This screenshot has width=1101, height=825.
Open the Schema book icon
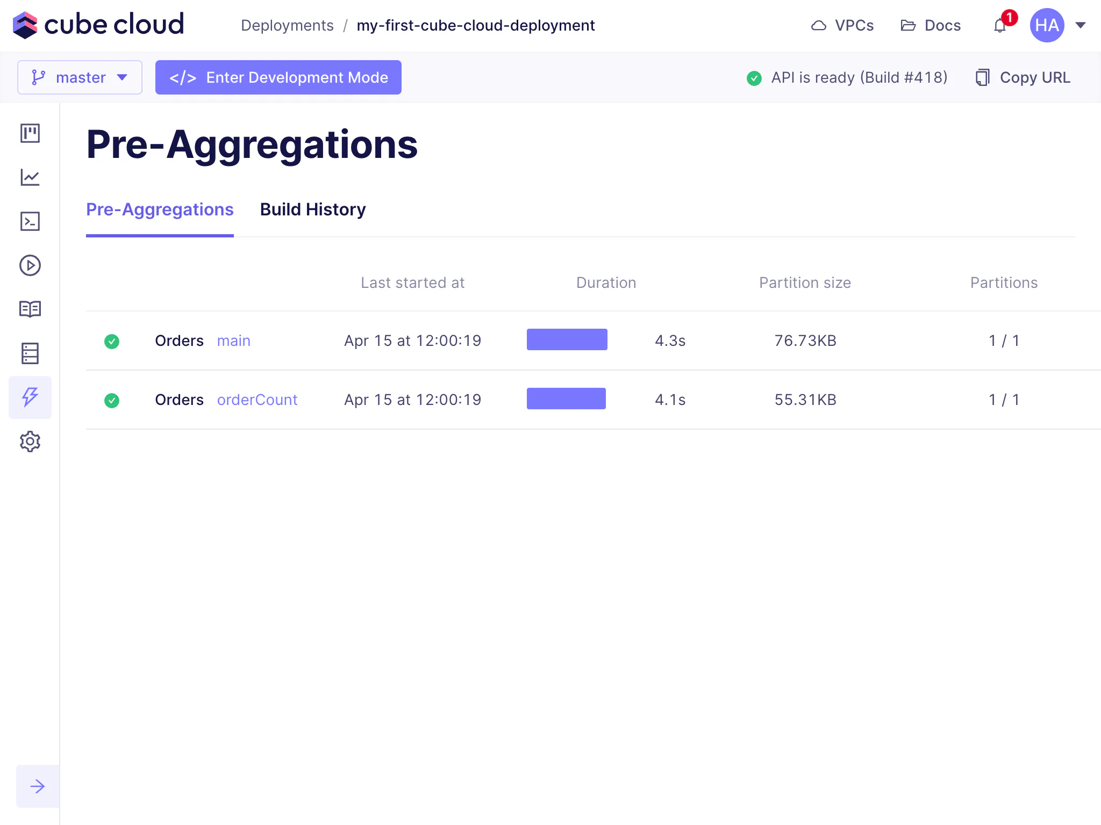[30, 309]
